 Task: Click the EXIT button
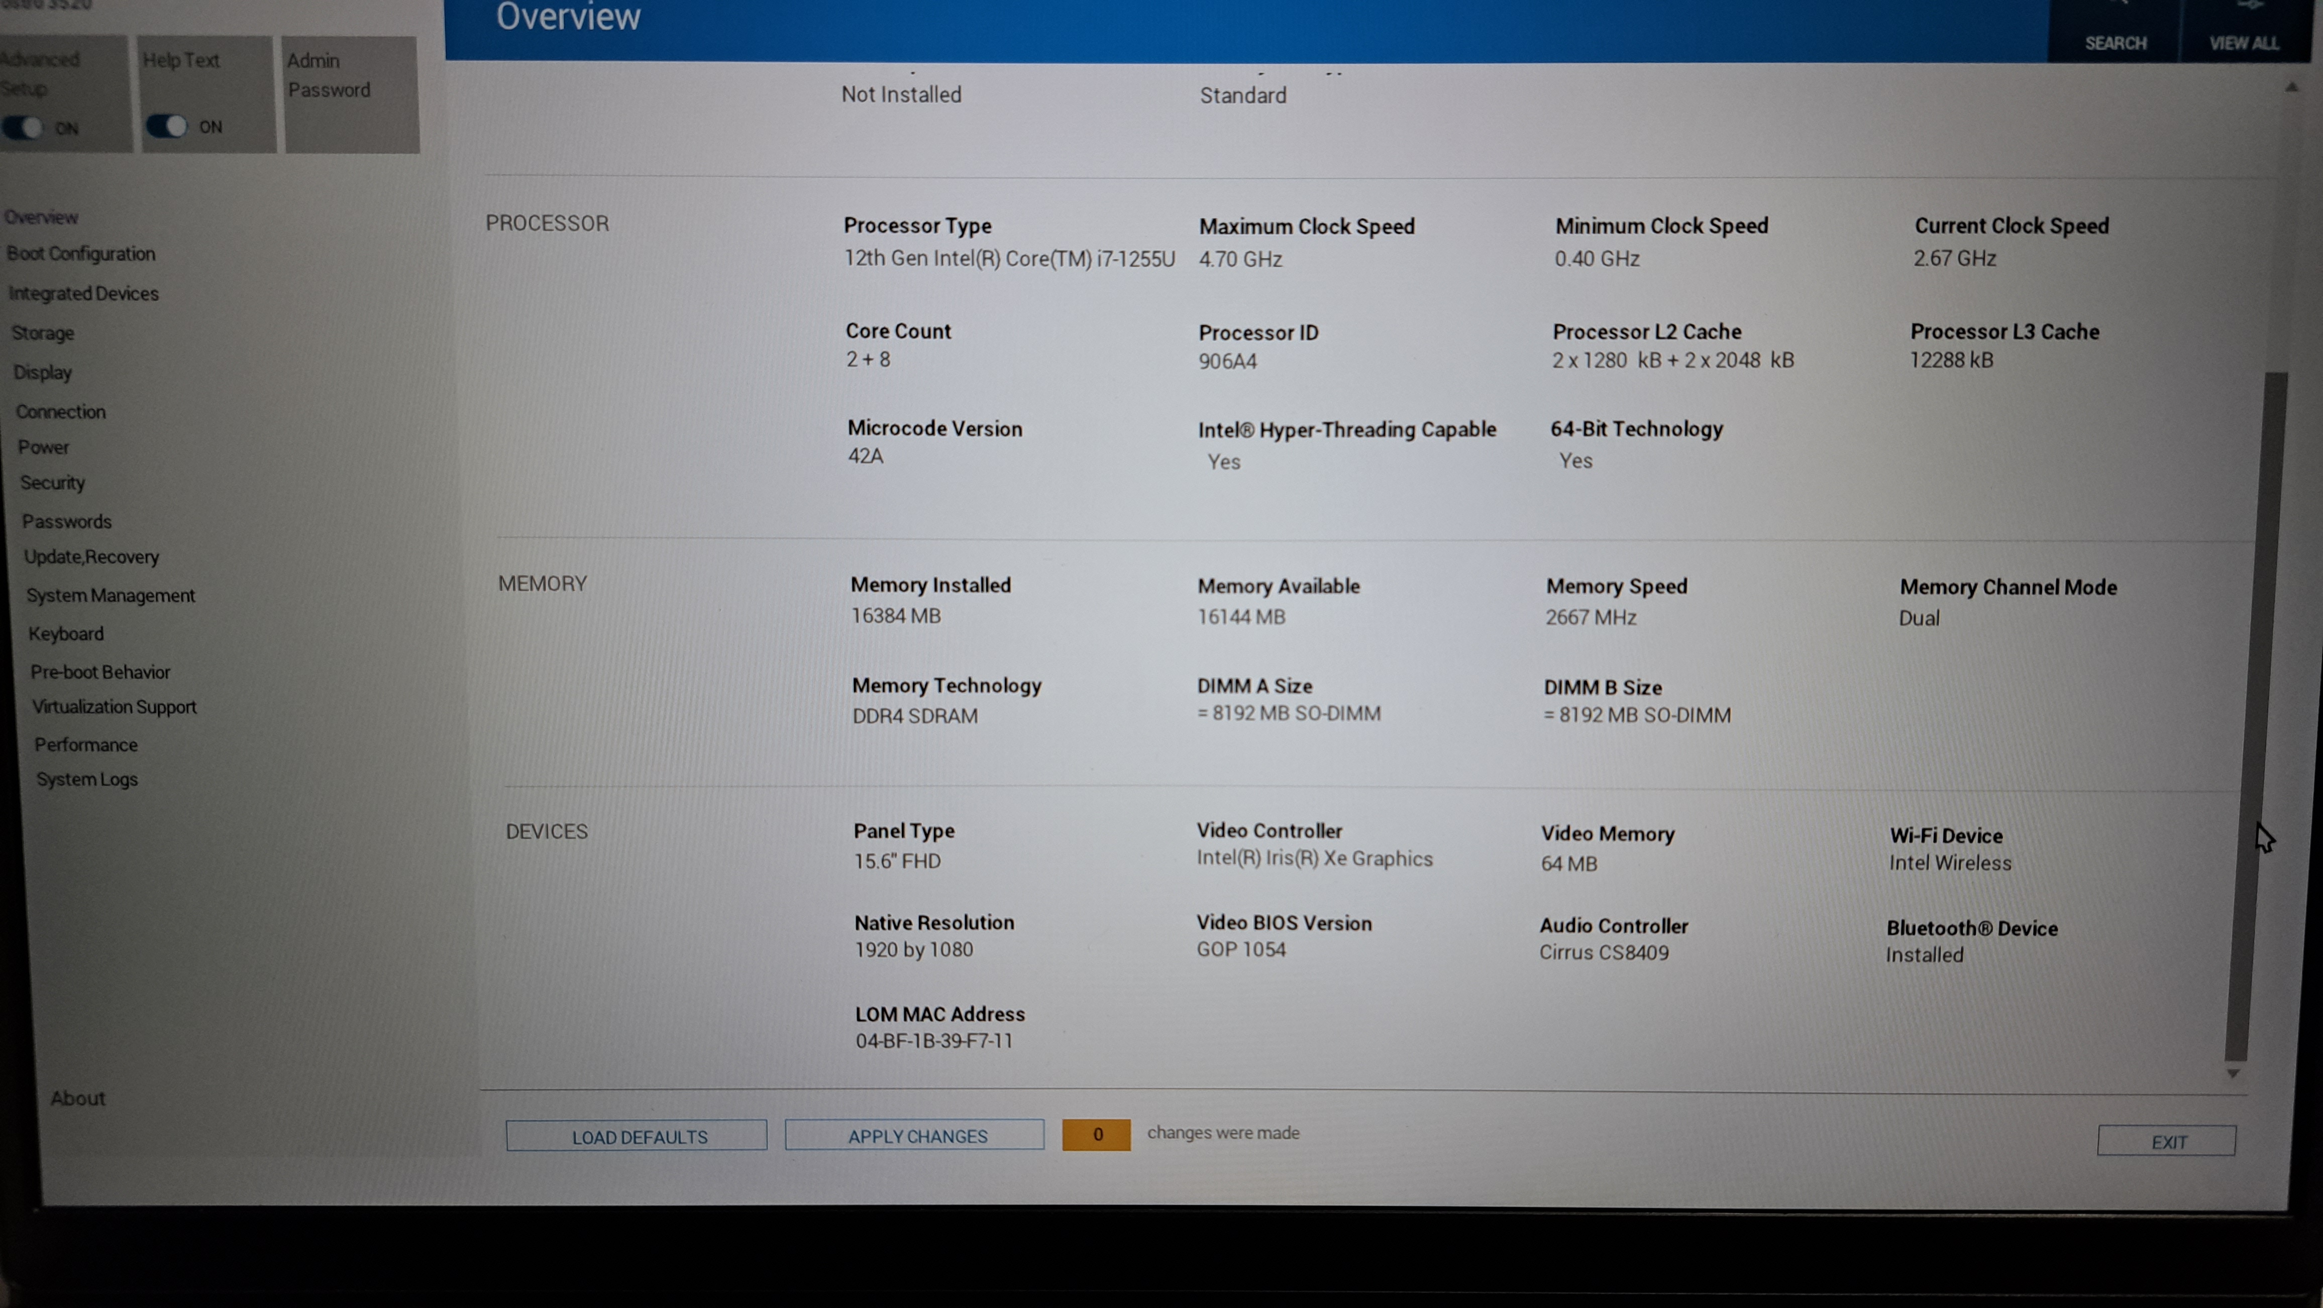[2166, 1141]
